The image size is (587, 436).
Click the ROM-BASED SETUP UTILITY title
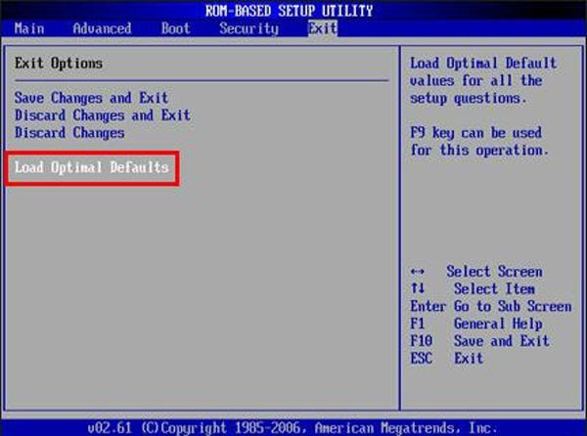tap(289, 11)
